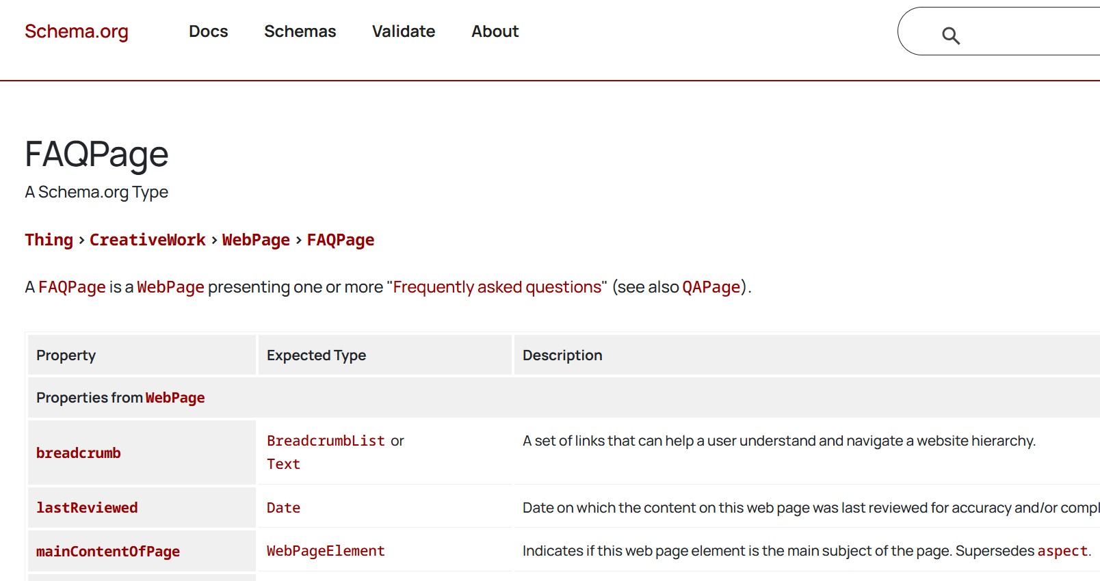Open the lastReviewed property link

[87, 508]
